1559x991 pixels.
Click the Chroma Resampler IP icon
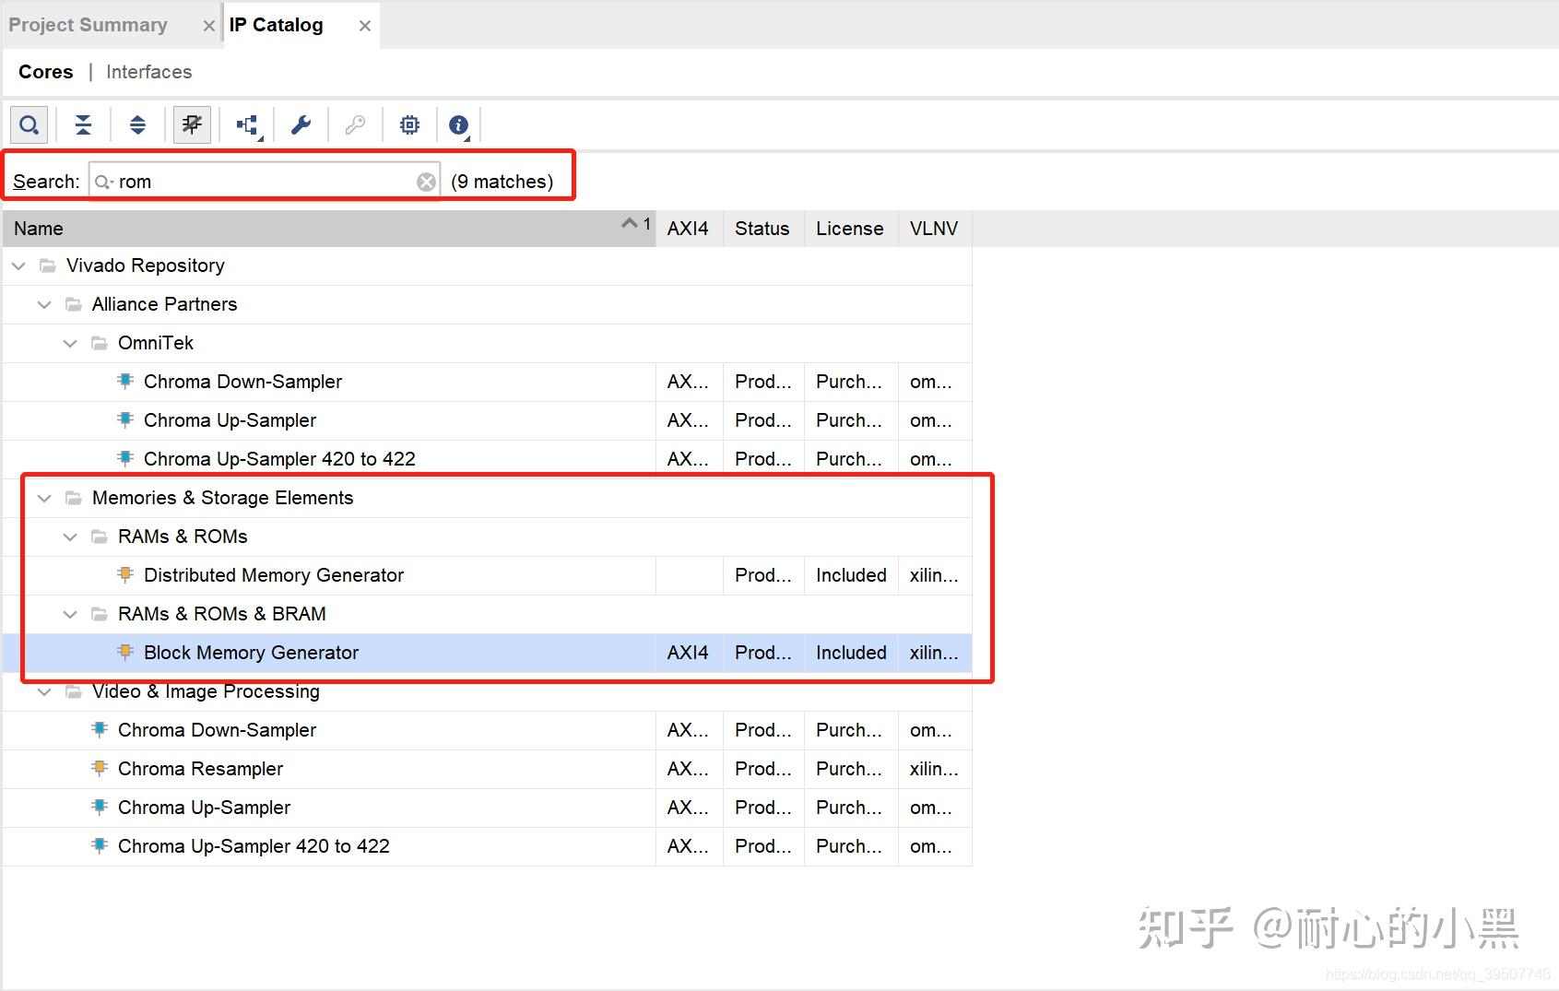click(100, 768)
